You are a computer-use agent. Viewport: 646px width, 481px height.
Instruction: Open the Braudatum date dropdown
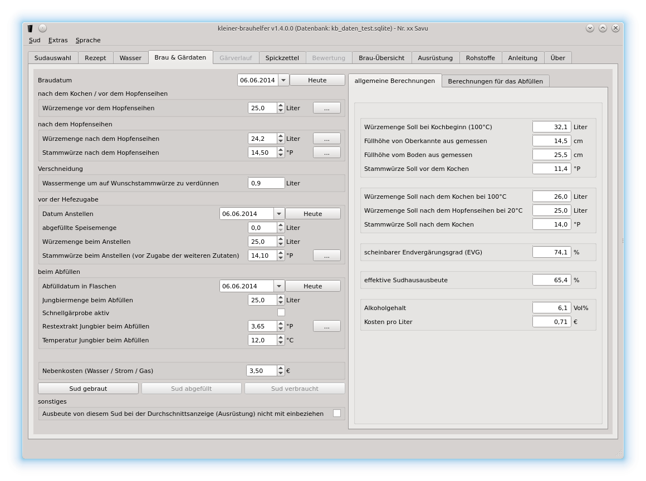pos(283,80)
